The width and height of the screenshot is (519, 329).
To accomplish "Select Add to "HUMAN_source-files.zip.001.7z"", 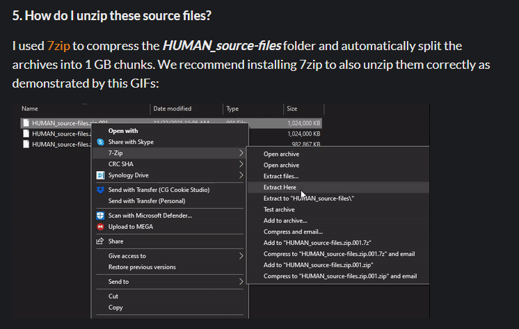I will [x=317, y=243].
